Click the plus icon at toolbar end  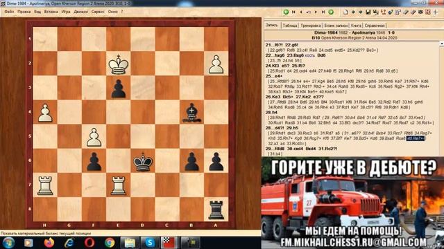click(436, 12)
